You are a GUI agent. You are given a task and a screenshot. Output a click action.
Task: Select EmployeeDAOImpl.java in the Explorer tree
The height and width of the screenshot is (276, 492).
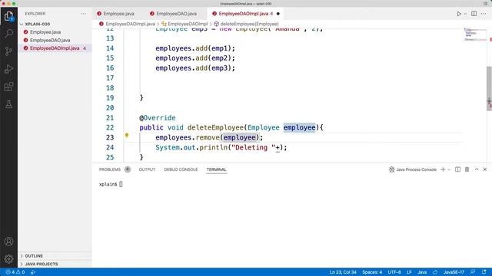tap(55, 48)
